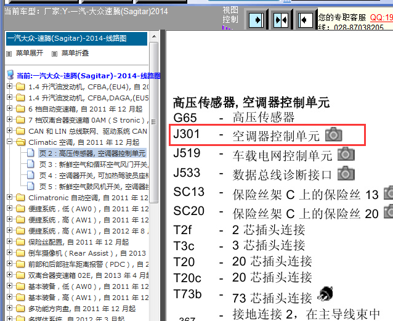Expand 1.4 升汽油发动机 CFBA,(EU4) folder

pos(9,86)
